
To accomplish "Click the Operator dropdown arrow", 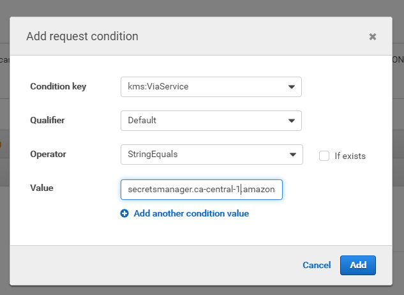I will click(x=292, y=155).
